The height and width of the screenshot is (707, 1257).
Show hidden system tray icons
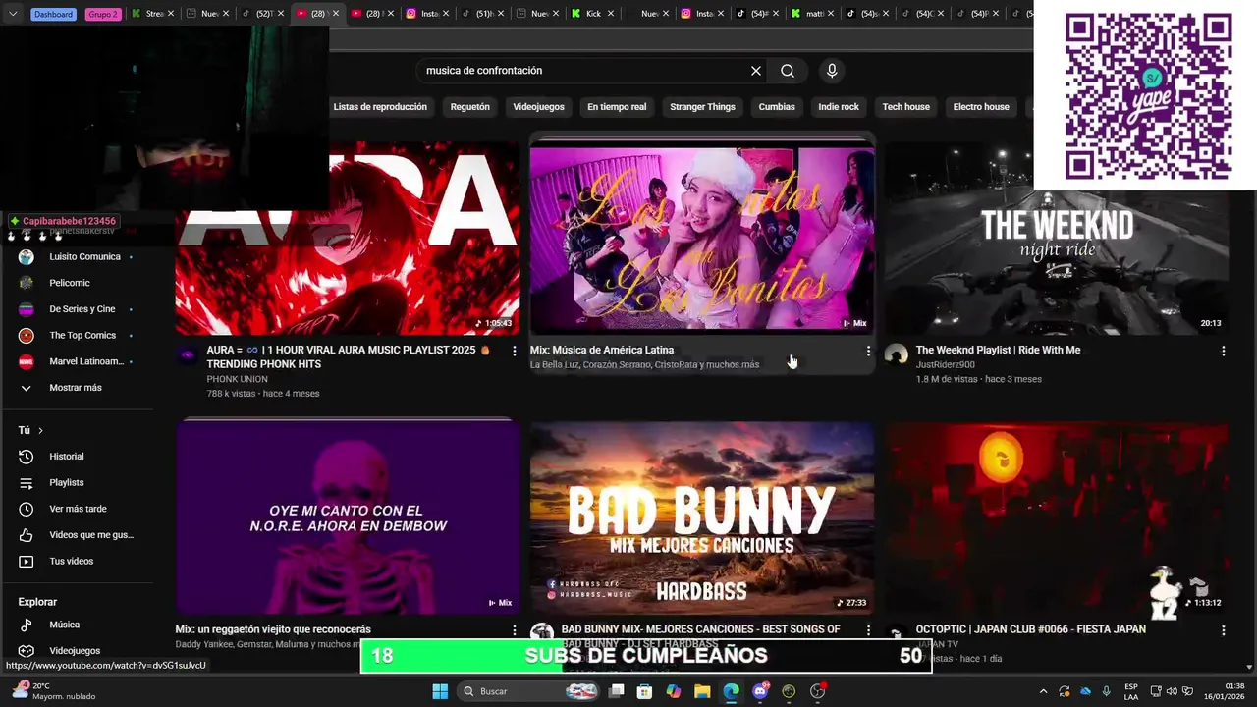1043,691
